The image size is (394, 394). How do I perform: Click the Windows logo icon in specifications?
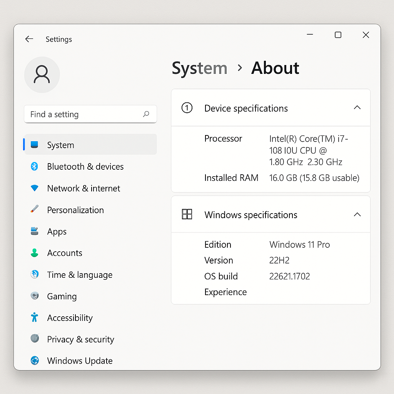pos(187,214)
